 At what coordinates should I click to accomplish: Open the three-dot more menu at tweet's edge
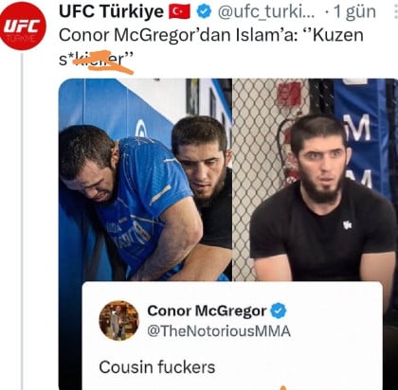(x=396, y=12)
